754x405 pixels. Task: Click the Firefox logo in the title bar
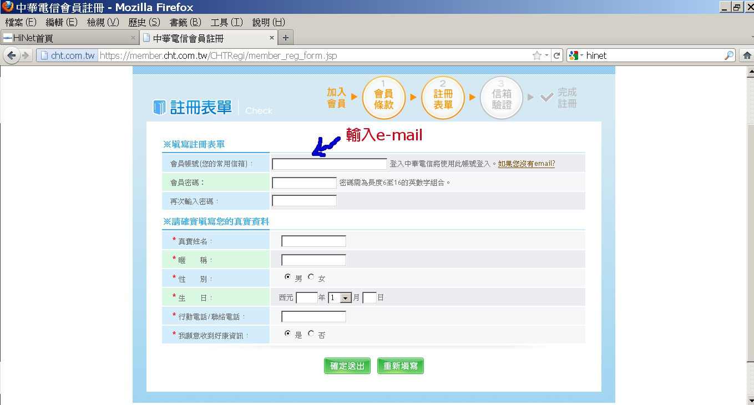click(x=7, y=7)
